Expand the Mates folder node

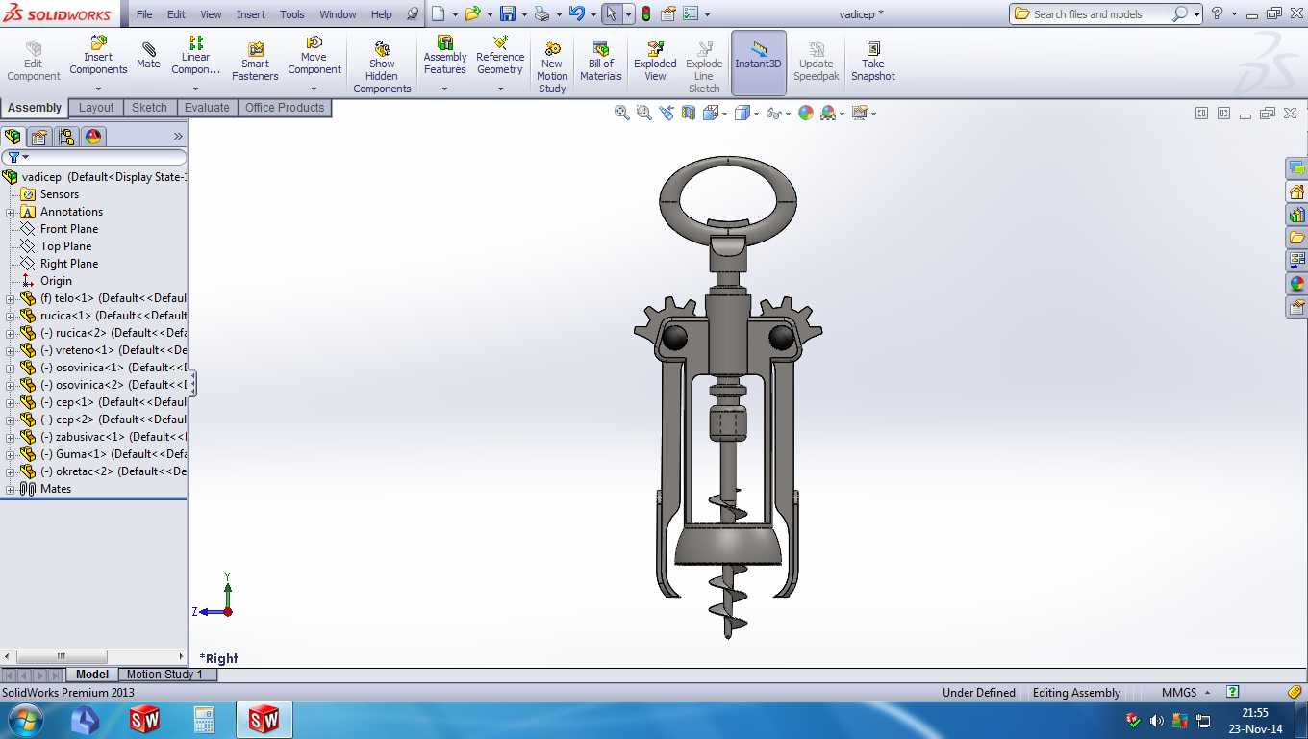[x=11, y=489]
